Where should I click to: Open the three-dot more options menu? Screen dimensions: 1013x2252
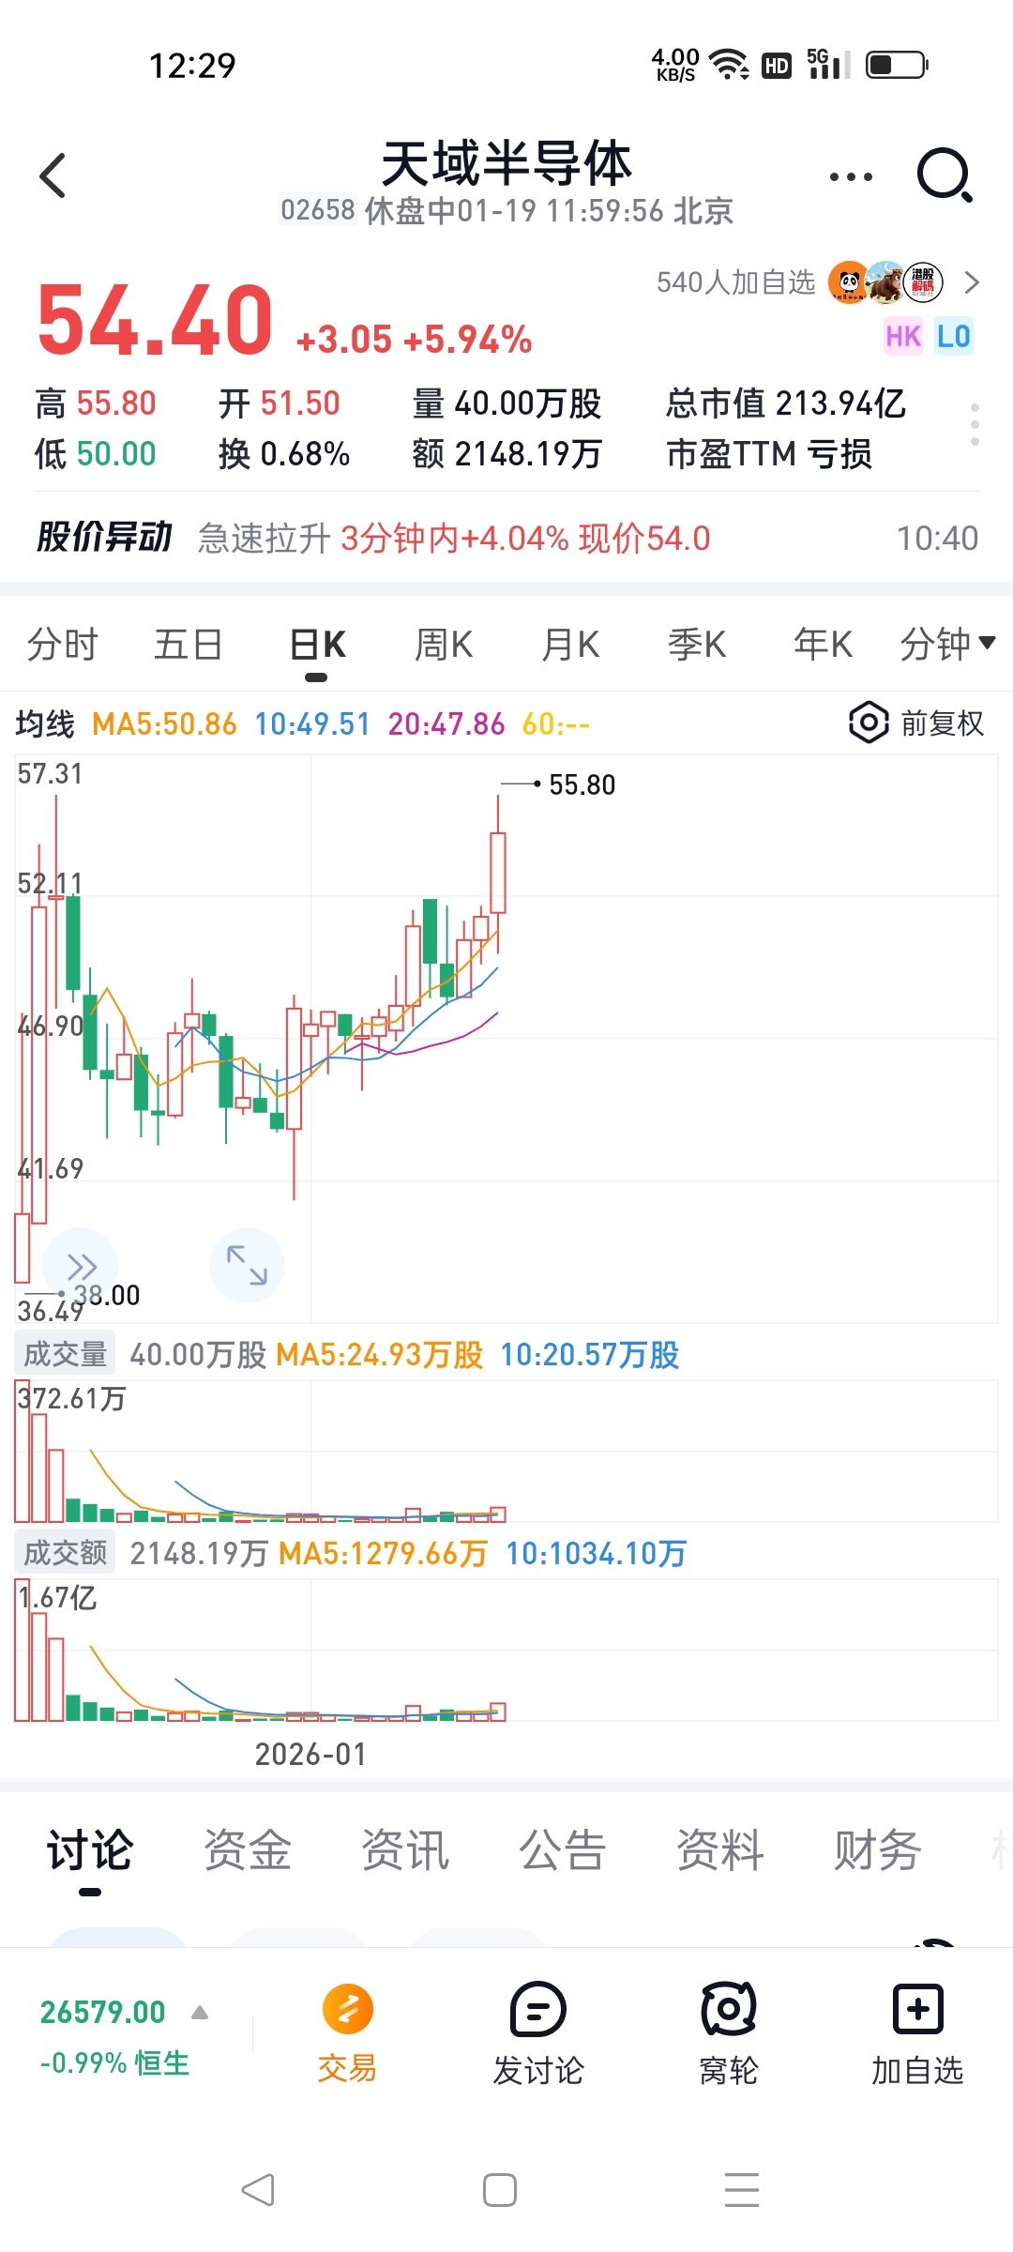(851, 176)
